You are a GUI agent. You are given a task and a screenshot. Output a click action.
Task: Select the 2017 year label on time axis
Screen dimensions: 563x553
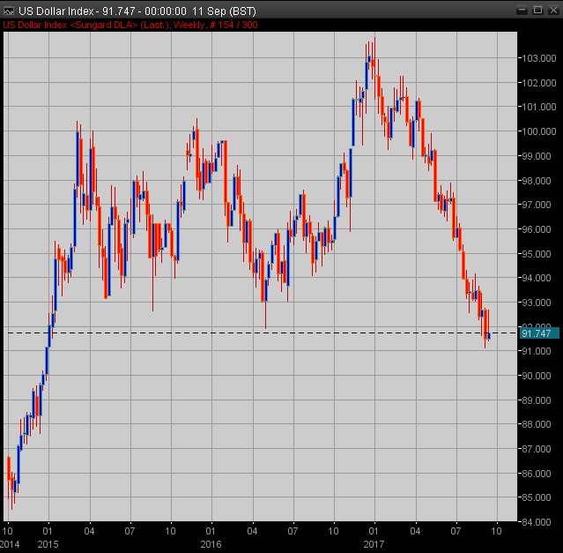[x=374, y=544]
